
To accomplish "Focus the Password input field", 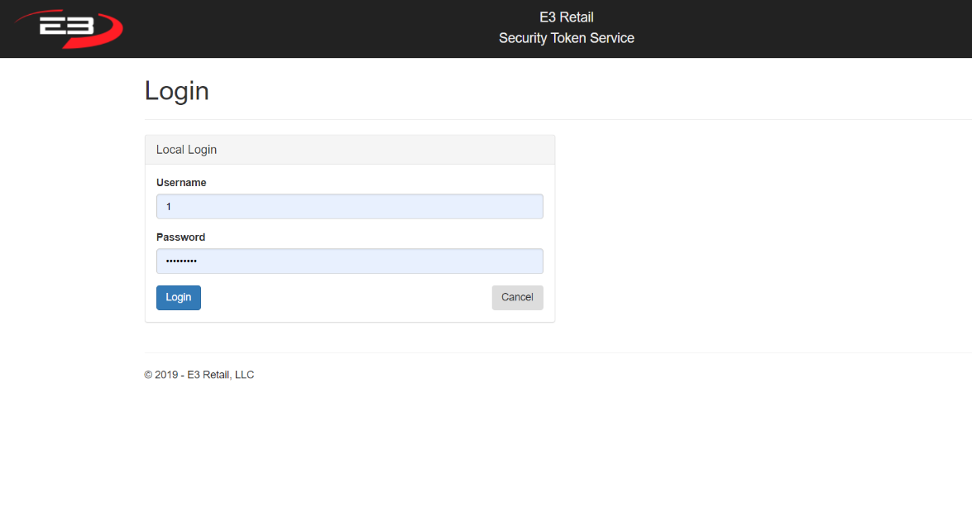I will point(349,261).
